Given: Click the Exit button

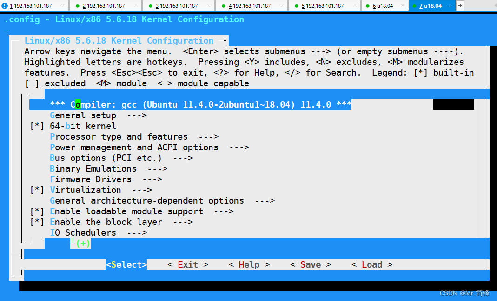Looking at the screenshot, I should 187,264.
